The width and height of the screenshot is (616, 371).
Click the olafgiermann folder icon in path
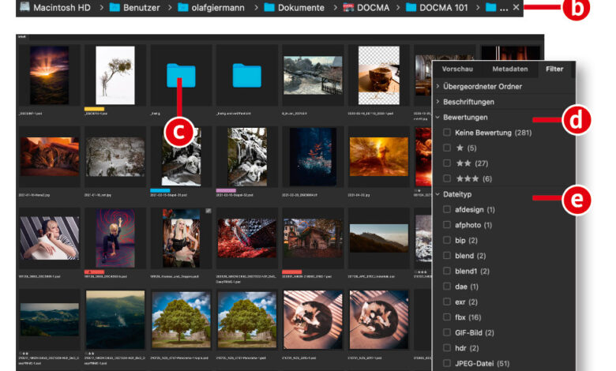pos(183,7)
